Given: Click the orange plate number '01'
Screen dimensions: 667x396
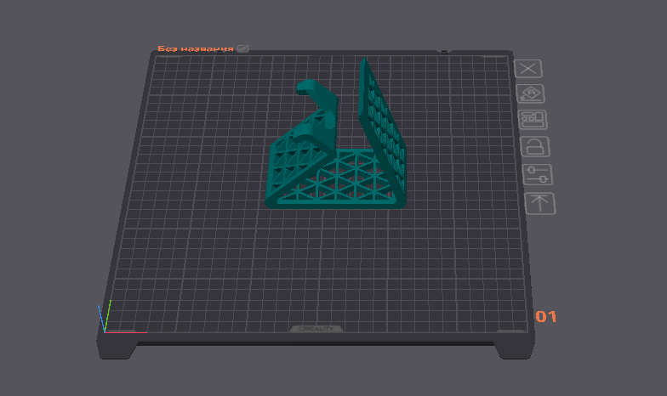Looking at the screenshot, I should coord(546,316).
